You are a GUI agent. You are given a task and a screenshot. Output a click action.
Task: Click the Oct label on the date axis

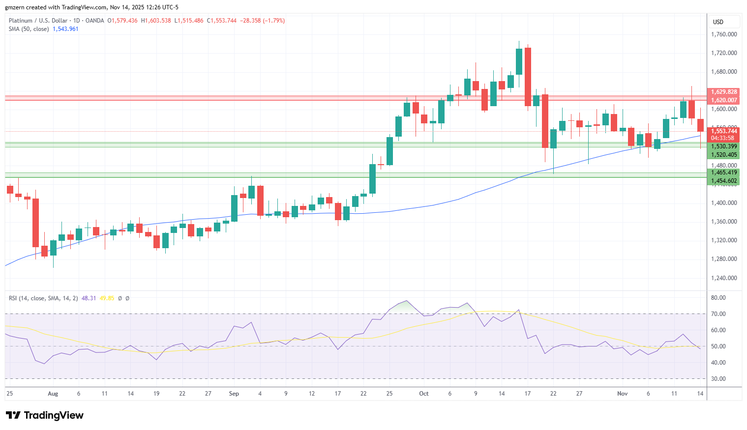pos(424,394)
